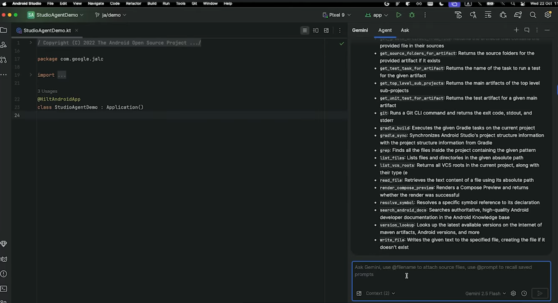Image resolution: width=558 pixels, height=303 pixels.
Task: Open Logcat via the cat icon
Action: pos(4,259)
